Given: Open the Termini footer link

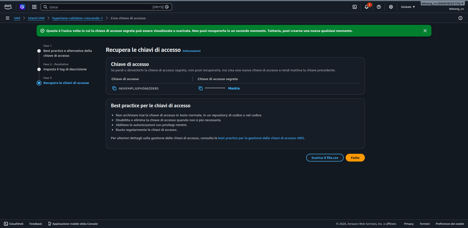Looking at the screenshot, I should (x=424, y=224).
